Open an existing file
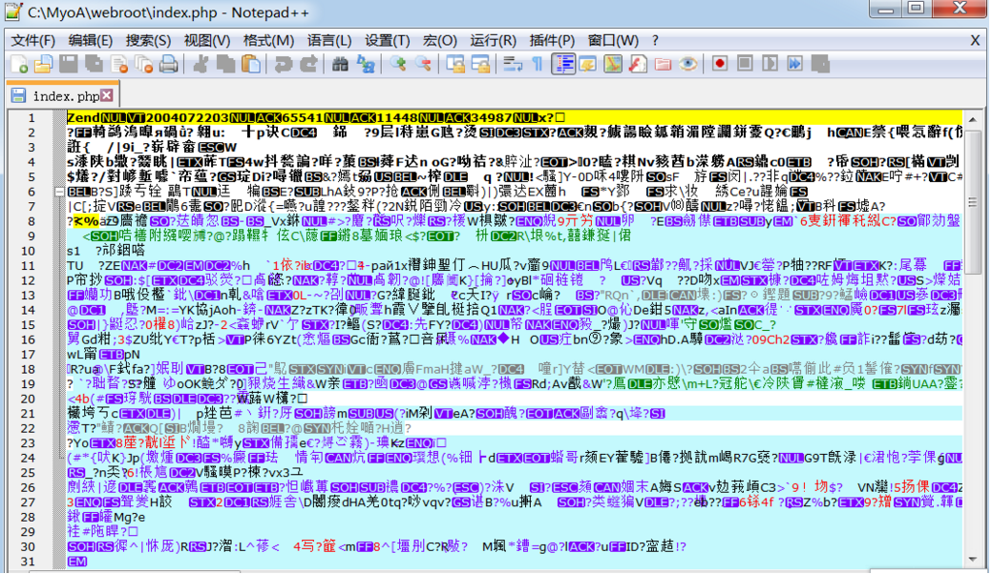992x574 pixels. tap(43, 69)
